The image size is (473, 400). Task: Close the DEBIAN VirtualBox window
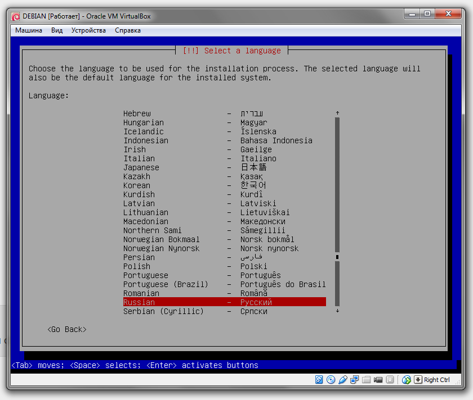[448, 13]
